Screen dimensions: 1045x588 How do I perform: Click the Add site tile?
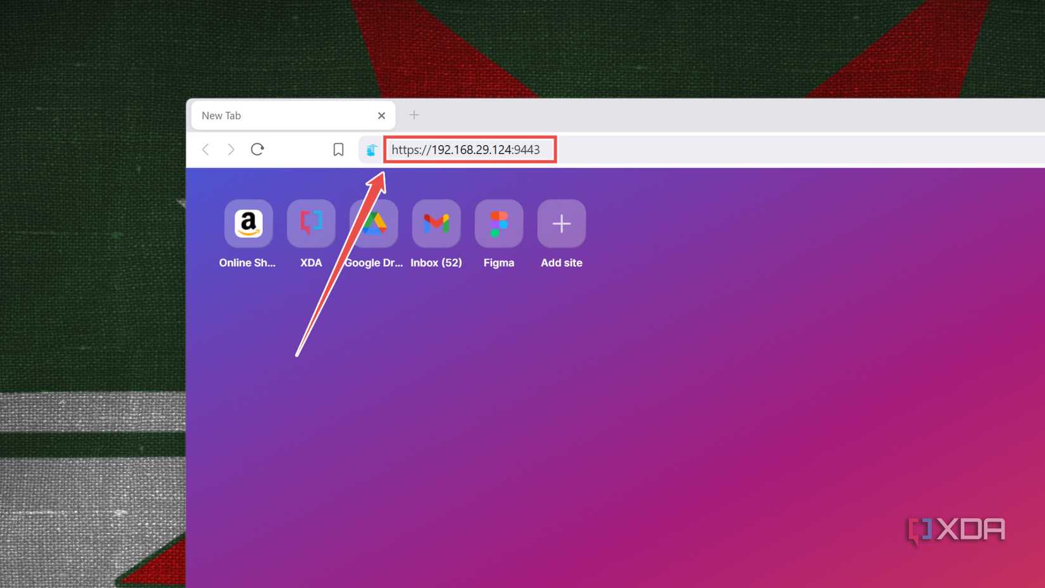click(x=561, y=223)
